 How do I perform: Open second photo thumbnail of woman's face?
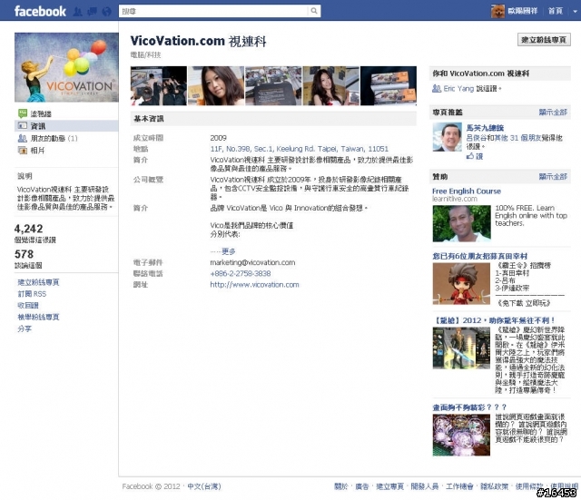tap(216, 86)
